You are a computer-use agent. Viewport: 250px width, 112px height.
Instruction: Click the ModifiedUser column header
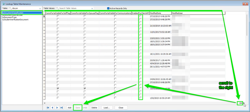(x=198, y=13)
